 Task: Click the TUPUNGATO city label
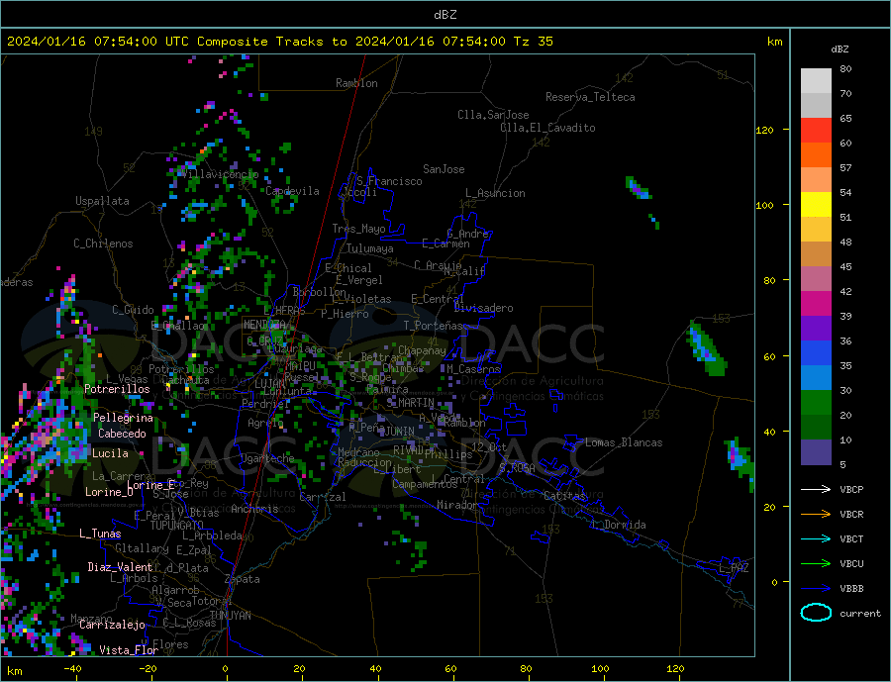coord(177,526)
